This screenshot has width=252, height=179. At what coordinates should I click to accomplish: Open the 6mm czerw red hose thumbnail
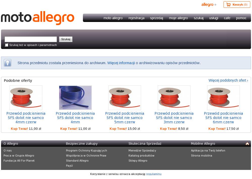coord(223,98)
